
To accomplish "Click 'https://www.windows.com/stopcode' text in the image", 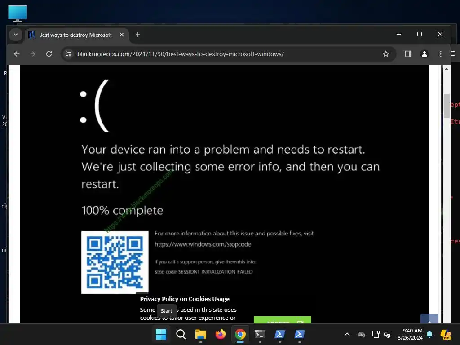I will click(203, 244).
